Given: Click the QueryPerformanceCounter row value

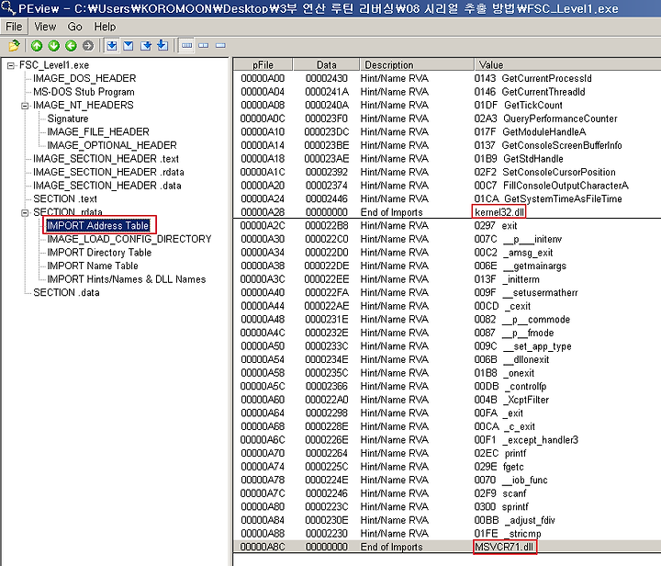Looking at the screenshot, I should click(545, 119).
